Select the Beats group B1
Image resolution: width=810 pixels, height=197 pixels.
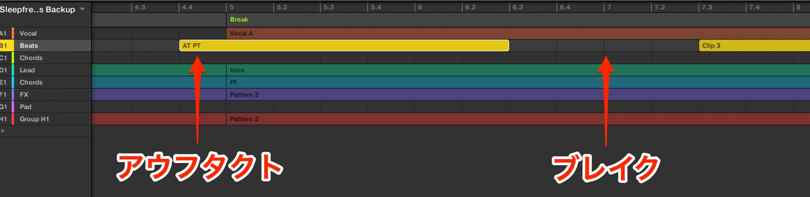(x=46, y=45)
